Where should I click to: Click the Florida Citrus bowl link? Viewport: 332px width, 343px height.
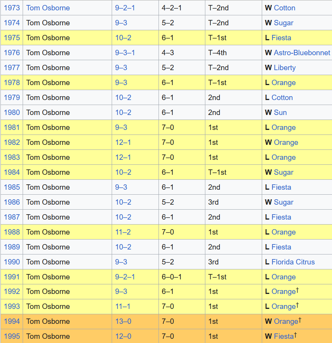coord(293,262)
